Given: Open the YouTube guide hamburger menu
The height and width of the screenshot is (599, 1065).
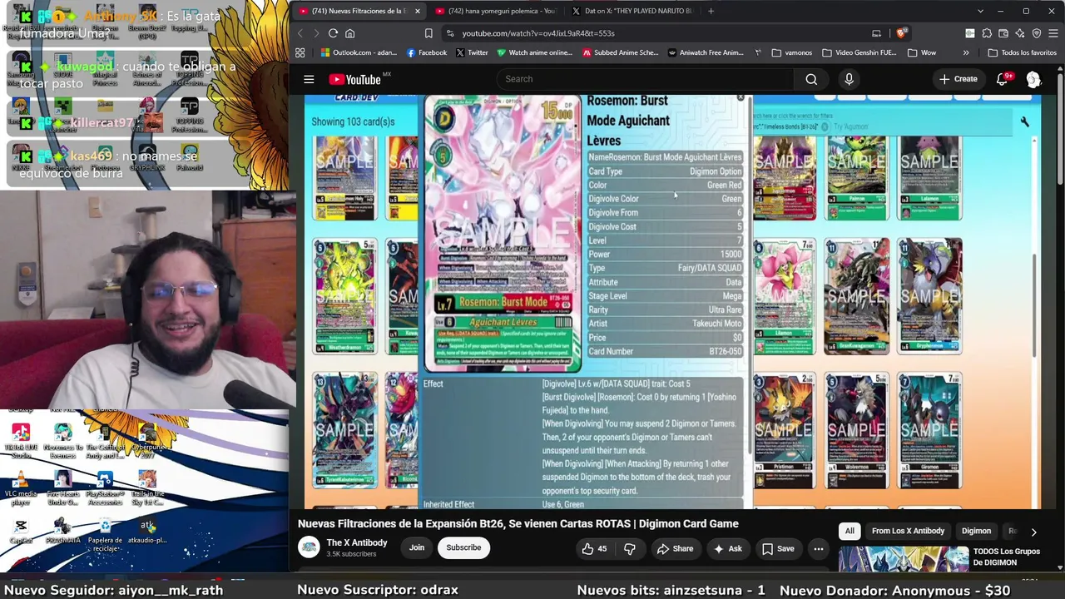Looking at the screenshot, I should click(309, 79).
